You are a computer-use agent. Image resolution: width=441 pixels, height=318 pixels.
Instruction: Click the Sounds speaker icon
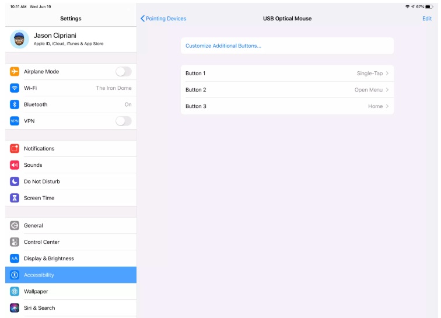(x=15, y=165)
